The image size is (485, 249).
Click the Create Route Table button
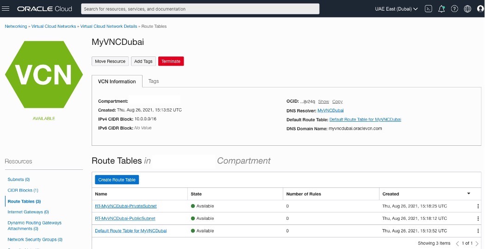(117, 180)
